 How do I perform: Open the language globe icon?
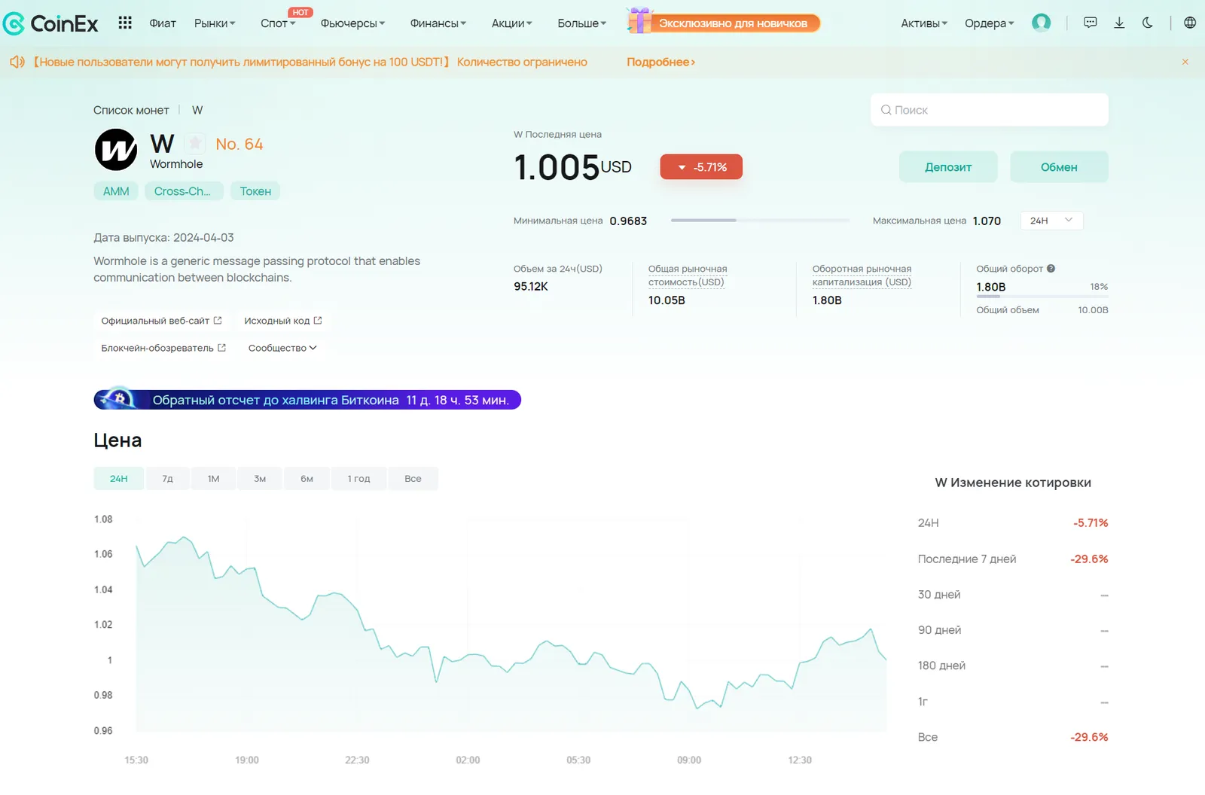click(x=1190, y=23)
